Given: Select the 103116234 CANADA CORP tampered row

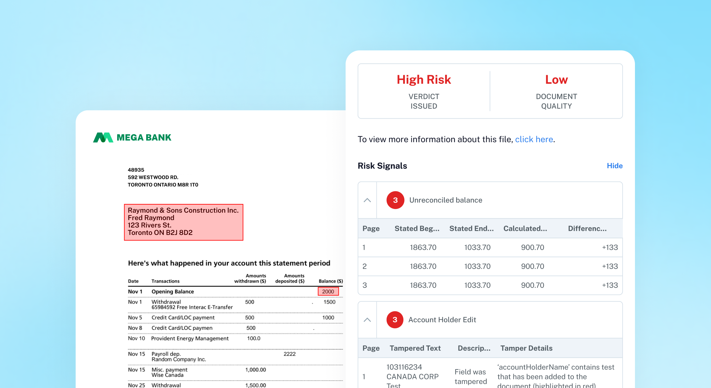Looking at the screenshot, I should [x=412, y=376].
